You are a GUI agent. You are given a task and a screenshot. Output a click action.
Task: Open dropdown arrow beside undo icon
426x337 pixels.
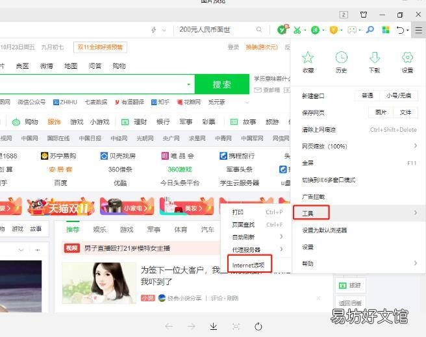(408, 30)
